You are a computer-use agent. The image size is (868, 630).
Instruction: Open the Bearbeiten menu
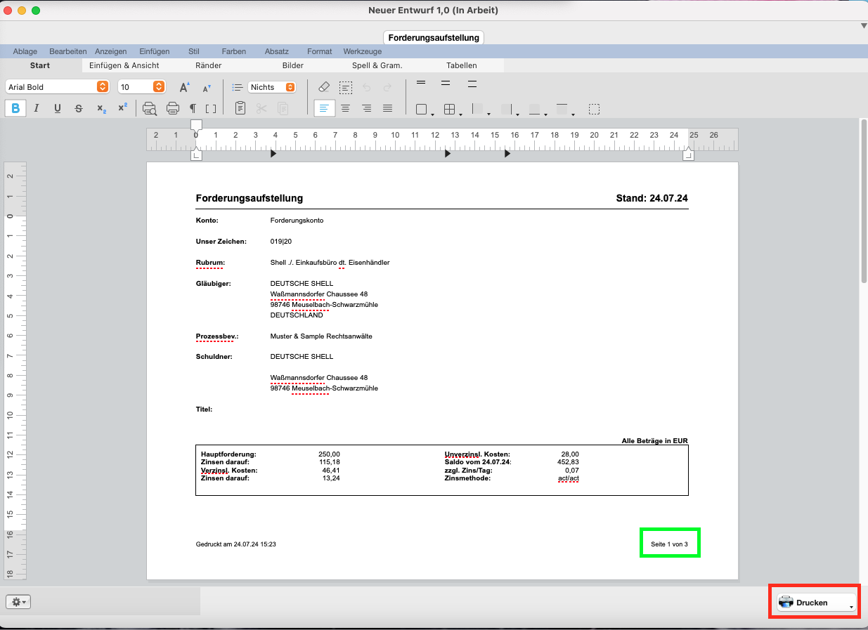coord(68,51)
